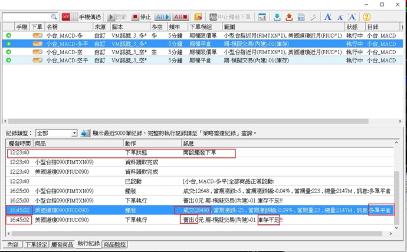Toggle order switch for 小台_MACD-空 row
The height and width of the screenshot is (252, 407).
point(37,52)
